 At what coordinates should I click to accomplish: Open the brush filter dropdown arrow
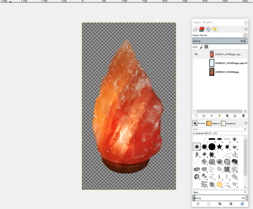coord(245,129)
